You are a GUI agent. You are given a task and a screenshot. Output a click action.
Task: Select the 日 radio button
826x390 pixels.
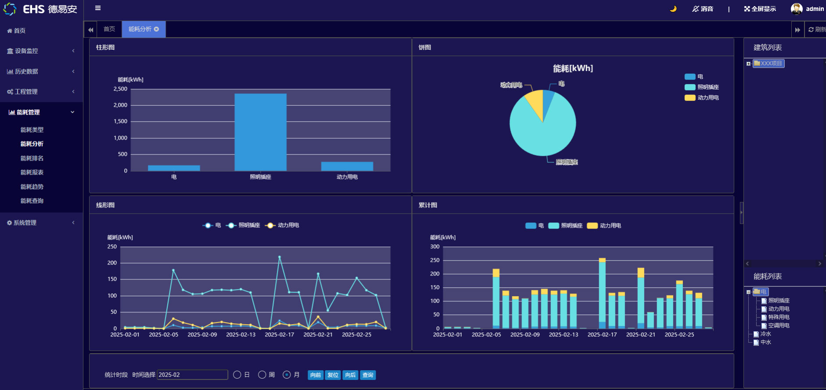(237, 375)
